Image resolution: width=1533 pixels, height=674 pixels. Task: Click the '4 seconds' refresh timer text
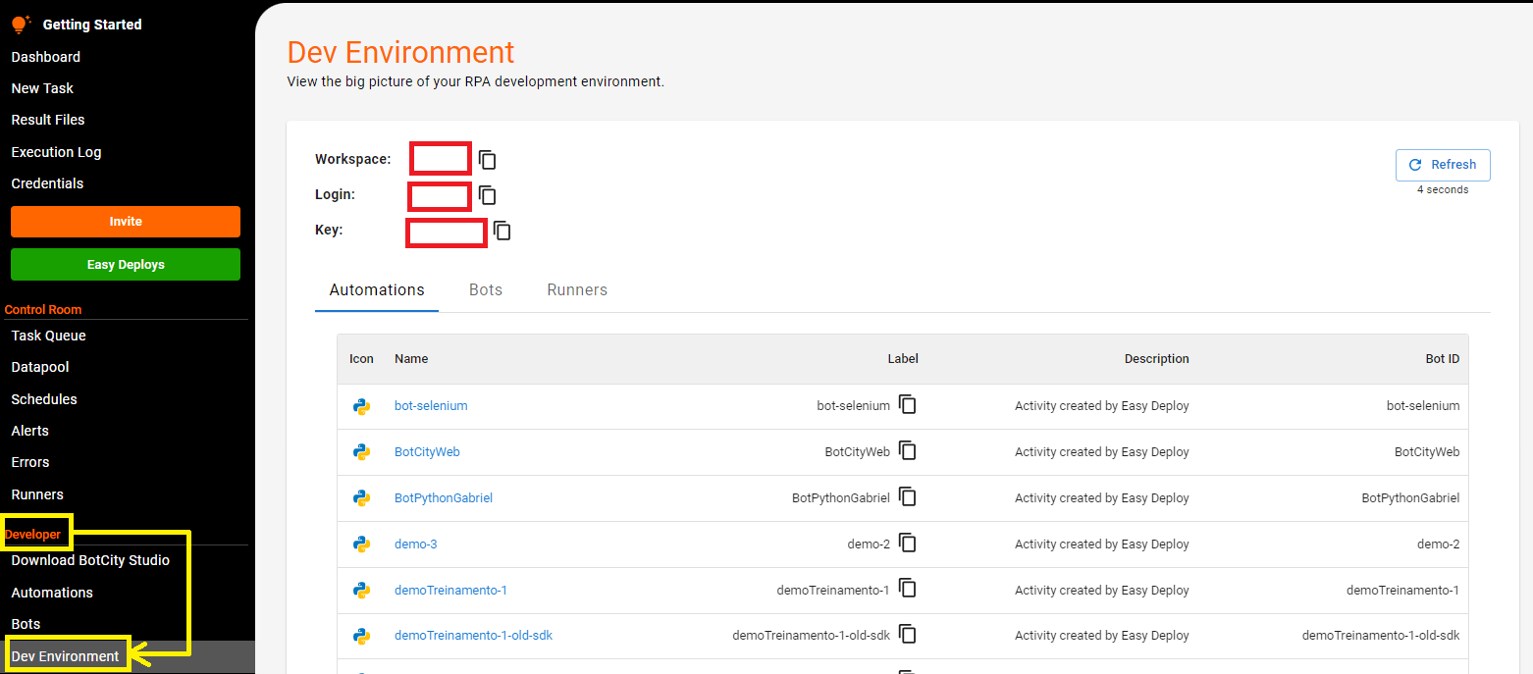(x=1443, y=189)
